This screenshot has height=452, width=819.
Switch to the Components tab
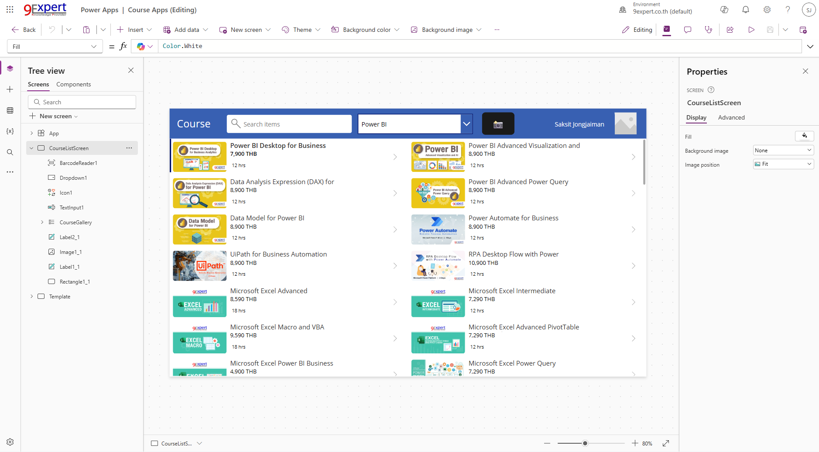(73, 84)
